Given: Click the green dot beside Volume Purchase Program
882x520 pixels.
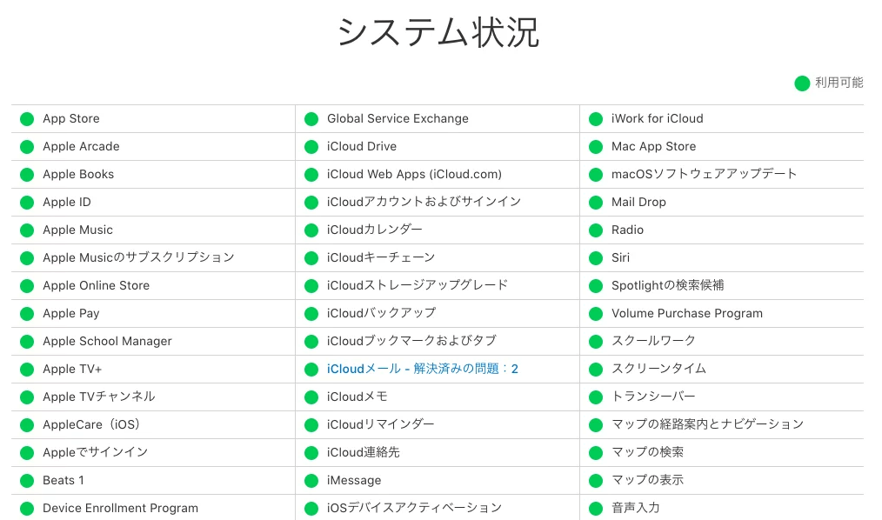Looking at the screenshot, I should 596,314.
